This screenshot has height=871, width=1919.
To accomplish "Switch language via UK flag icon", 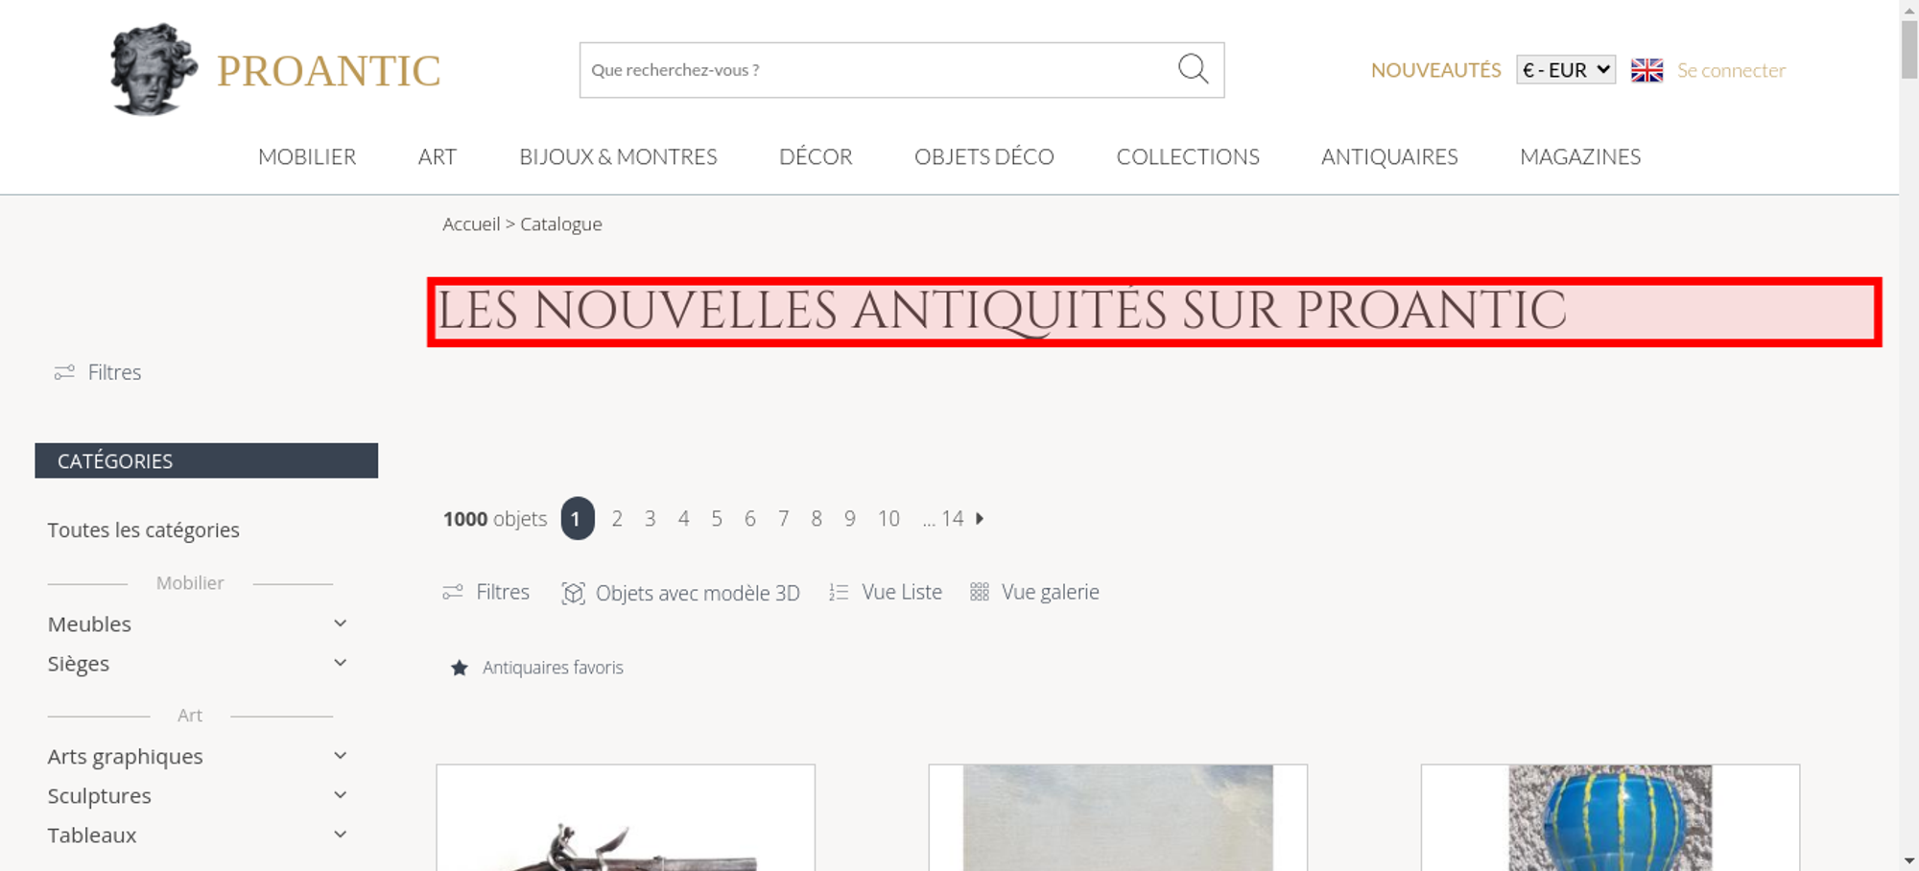I will pyautogui.click(x=1647, y=70).
